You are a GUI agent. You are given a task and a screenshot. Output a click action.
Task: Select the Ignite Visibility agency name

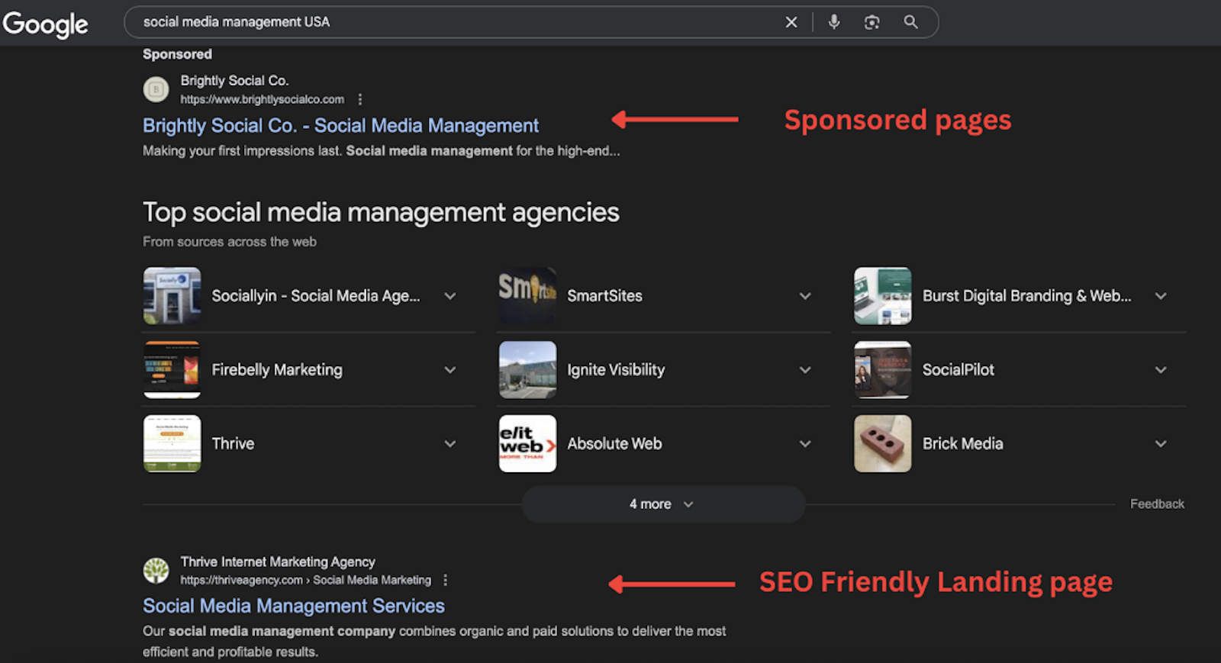(616, 370)
